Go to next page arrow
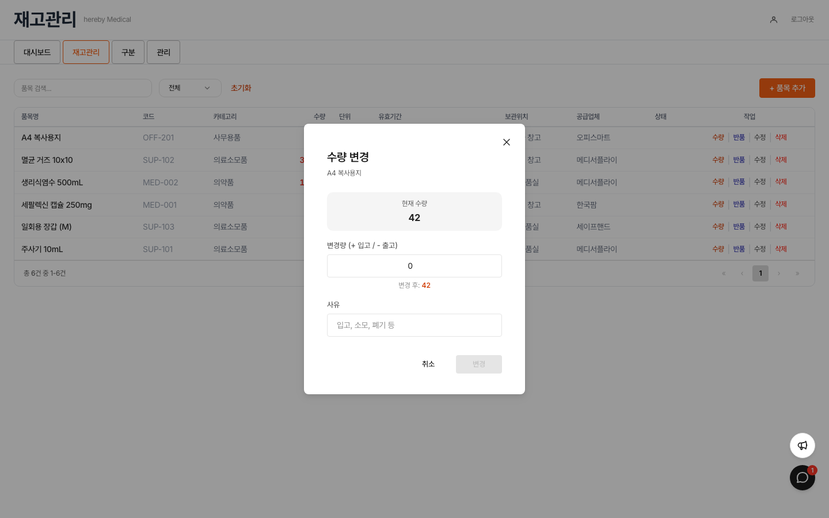 (779, 273)
